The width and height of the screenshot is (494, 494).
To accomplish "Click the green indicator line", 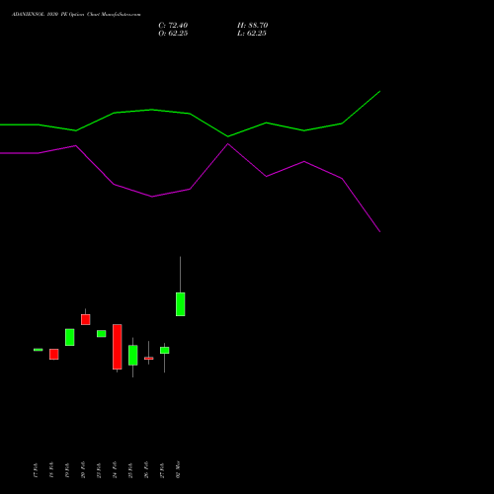I will (x=190, y=114).
